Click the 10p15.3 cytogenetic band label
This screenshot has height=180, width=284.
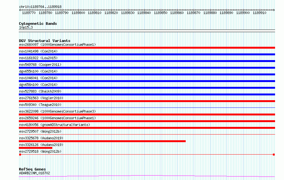pyautogui.click(x=26, y=28)
